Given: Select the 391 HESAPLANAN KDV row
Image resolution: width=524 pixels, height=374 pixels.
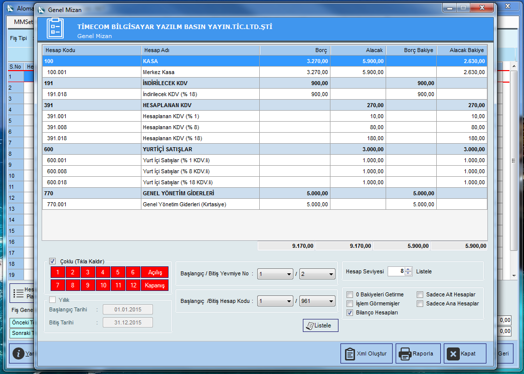Looking at the screenshot, I should 265,105.
